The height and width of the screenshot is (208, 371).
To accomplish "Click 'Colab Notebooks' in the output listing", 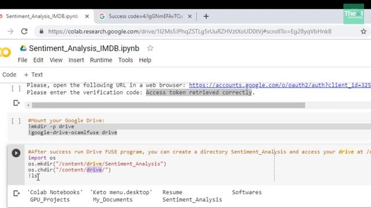I will point(55,192).
